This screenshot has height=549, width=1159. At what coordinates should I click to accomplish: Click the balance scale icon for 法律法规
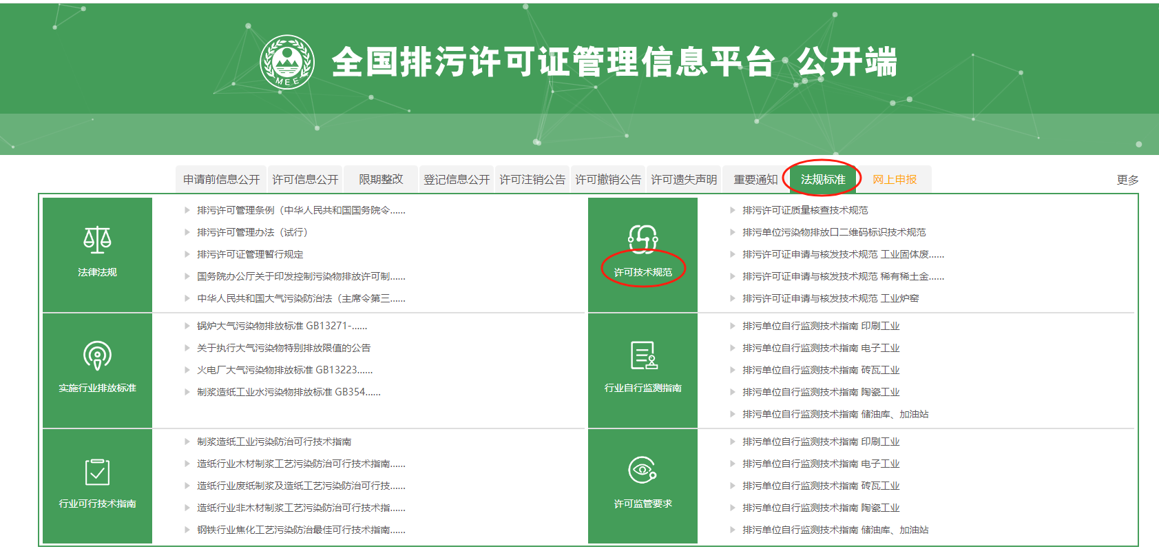pyautogui.click(x=97, y=239)
